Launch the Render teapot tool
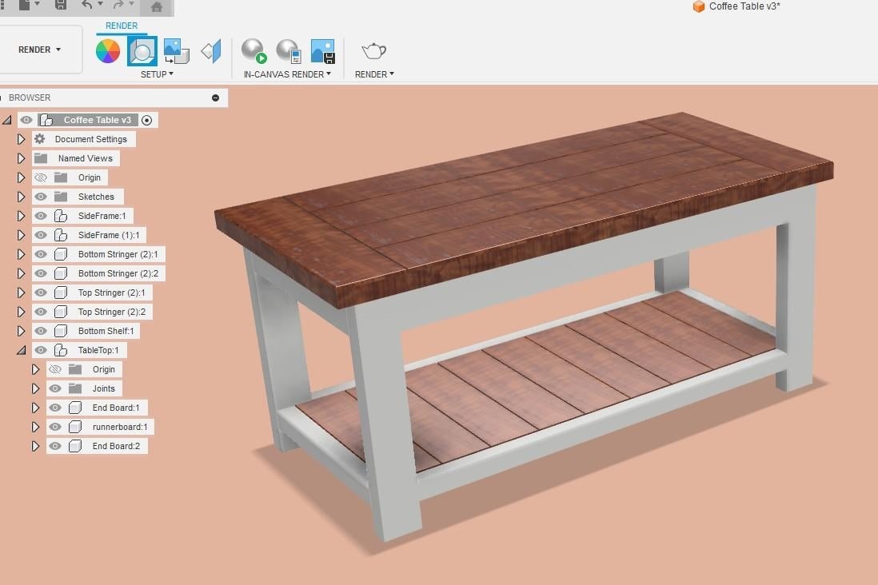878x585 pixels. pos(373,51)
